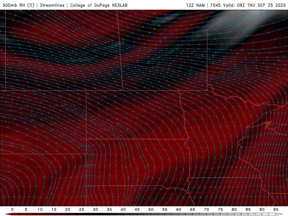Select the '60' value on the color scale
The height and width of the screenshot is (216, 288).
point(179,210)
